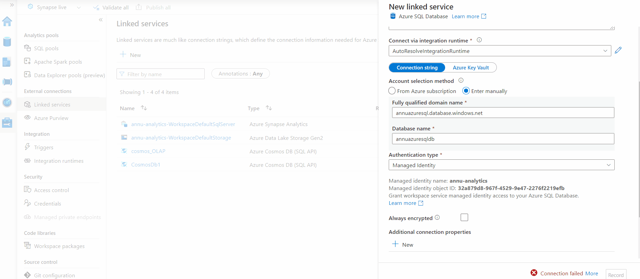Click Validate all in the toolbar
Image resolution: width=640 pixels, height=279 pixels.
coord(111,7)
